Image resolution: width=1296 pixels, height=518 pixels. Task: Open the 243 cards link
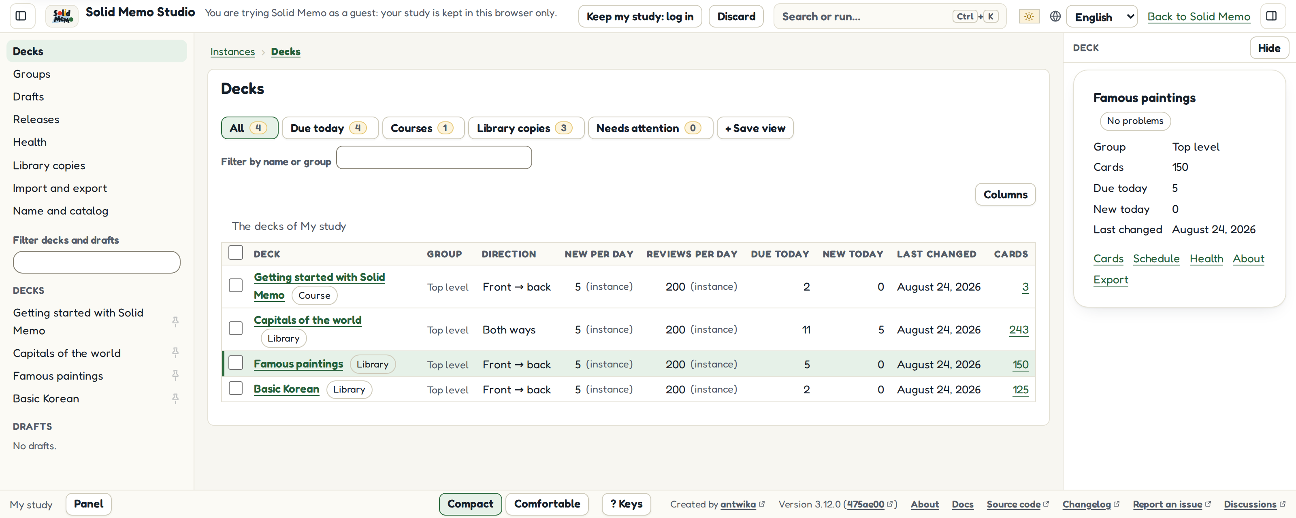click(1019, 329)
